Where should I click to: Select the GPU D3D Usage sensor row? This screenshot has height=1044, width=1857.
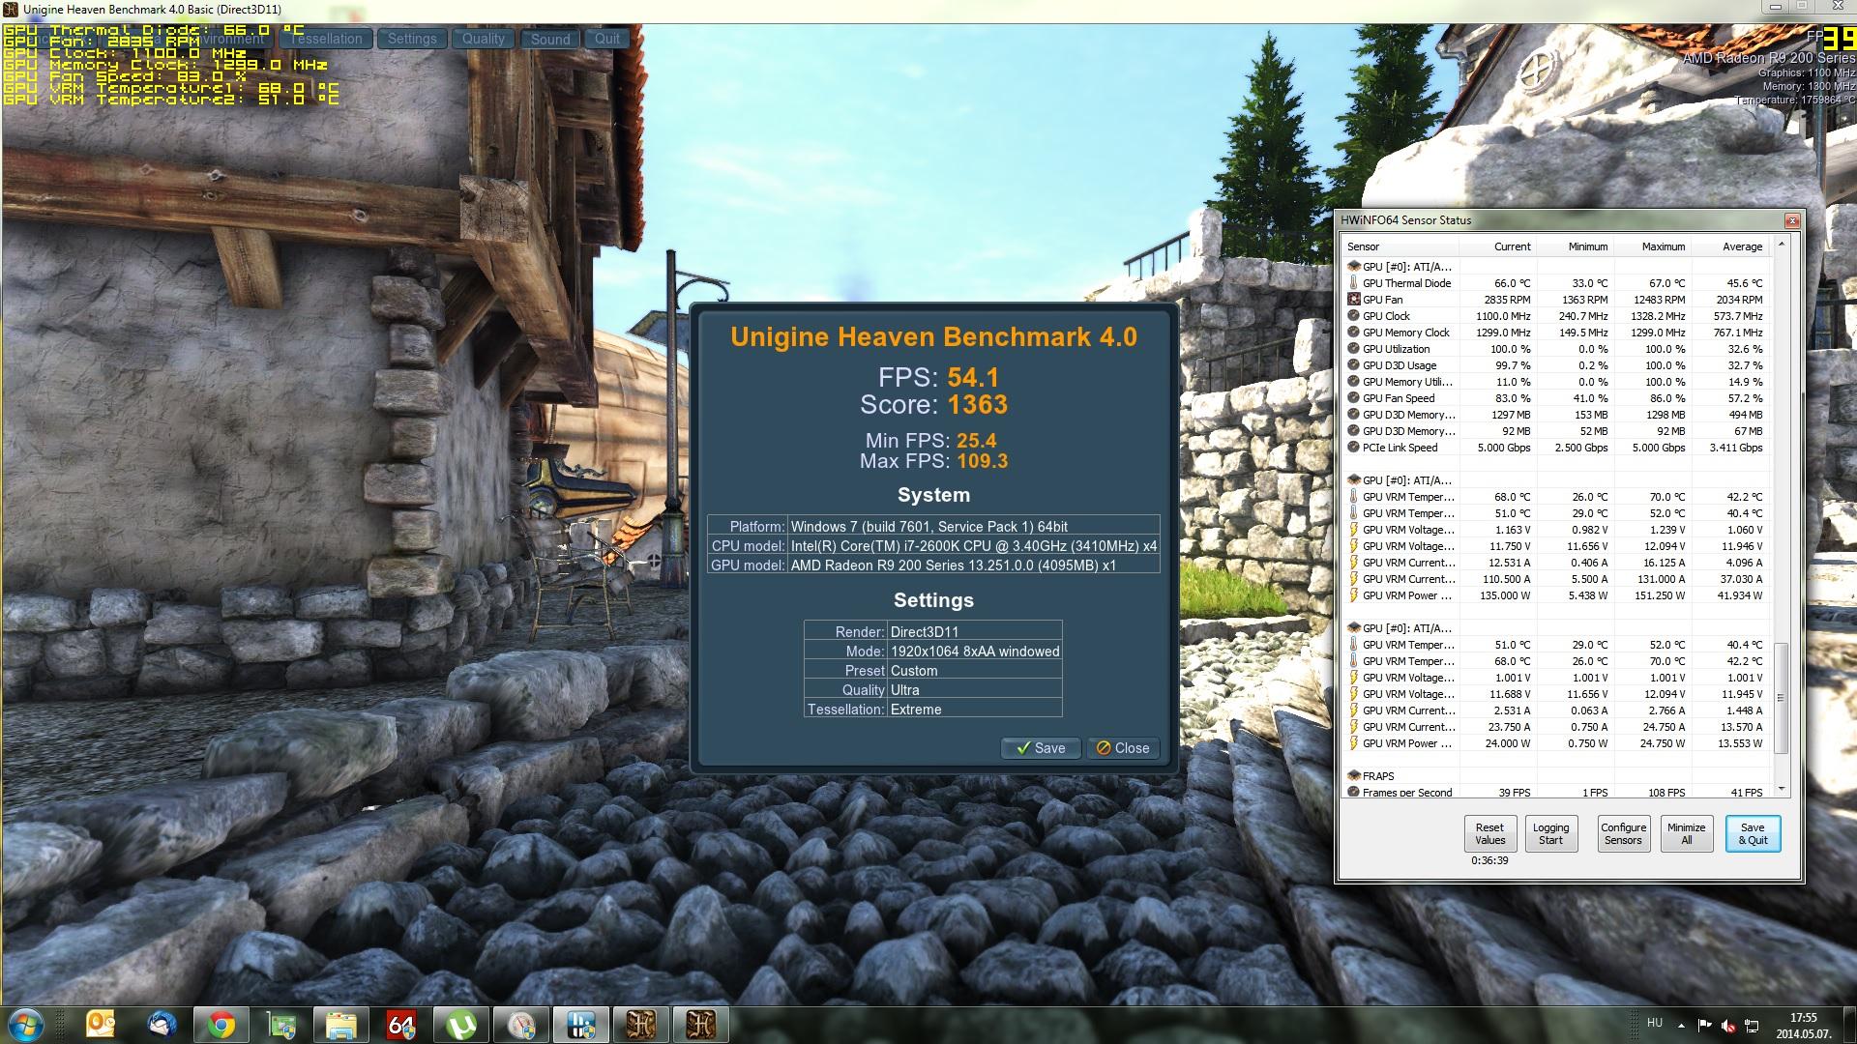tap(1556, 365)
